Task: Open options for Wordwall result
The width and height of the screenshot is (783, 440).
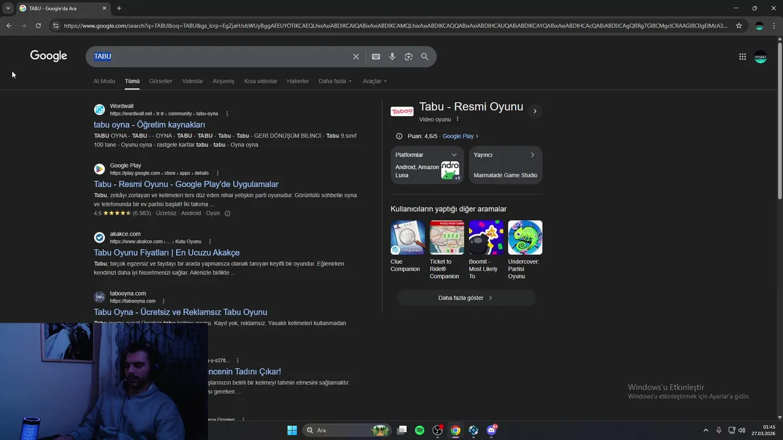Action: pos(227,114)
